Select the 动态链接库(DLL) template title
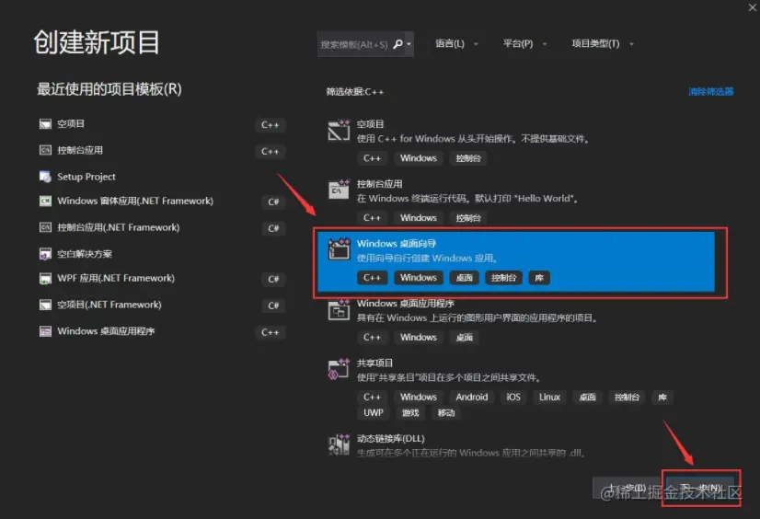 click(x=391, y=439)
